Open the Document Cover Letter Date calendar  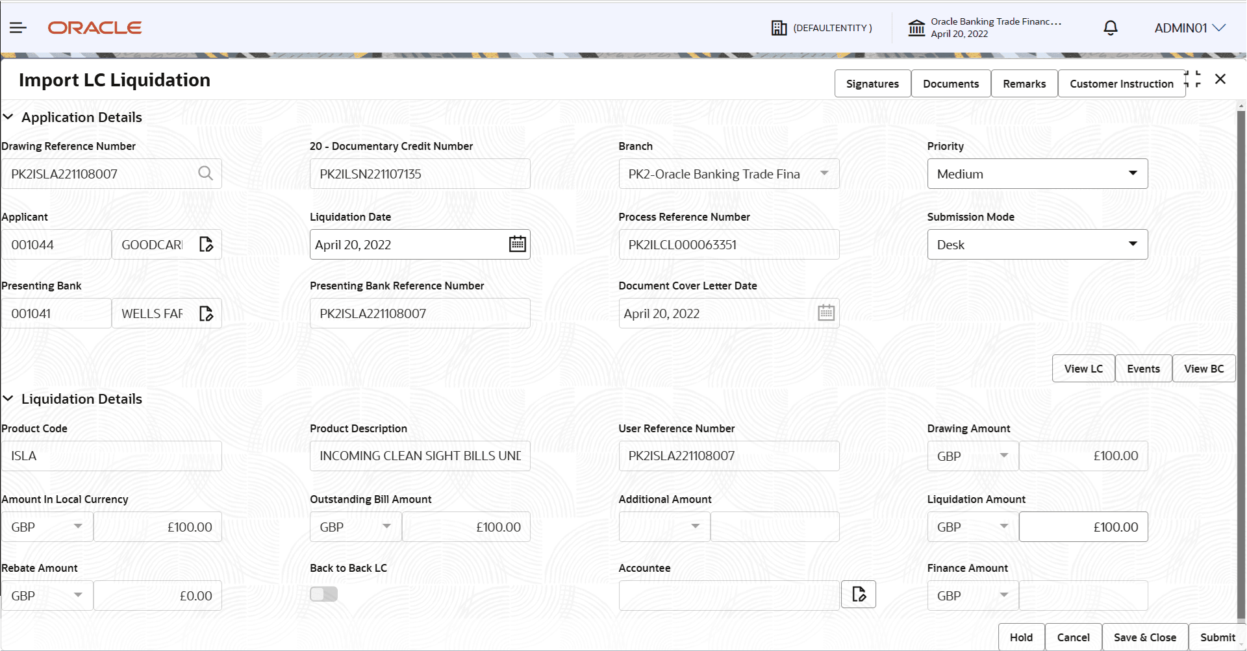coord(825,312)
